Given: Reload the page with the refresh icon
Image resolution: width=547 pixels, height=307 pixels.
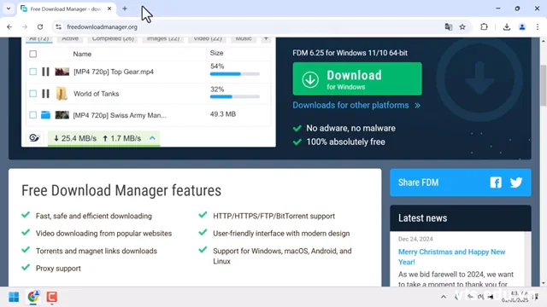Looking at the screenshot, I should click(x=40, y=26).
